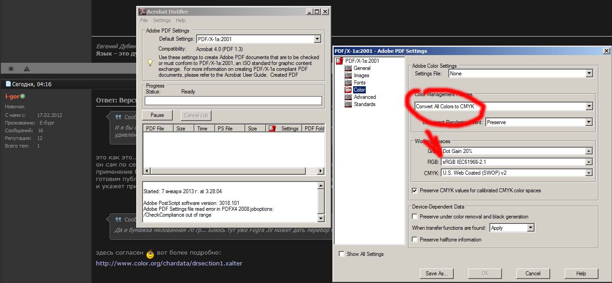
Task: Open the color.org chardata link
Action: (169, 263)
